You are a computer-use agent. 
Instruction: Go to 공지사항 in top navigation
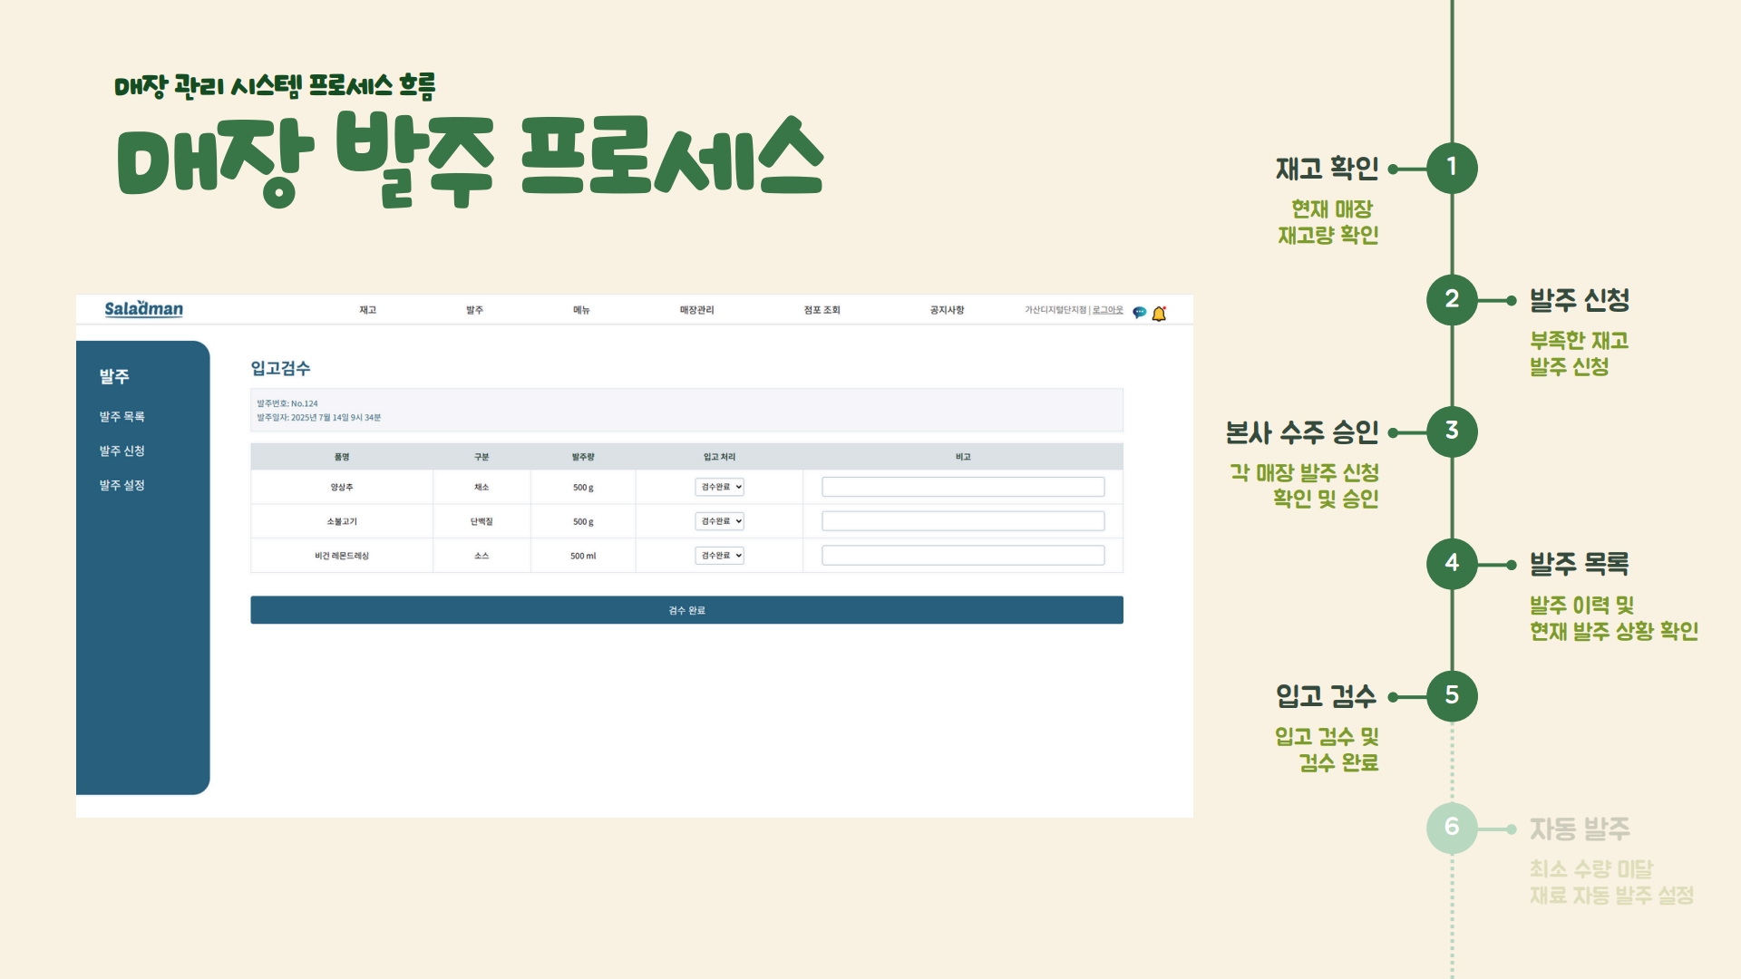tap(947, 310)
